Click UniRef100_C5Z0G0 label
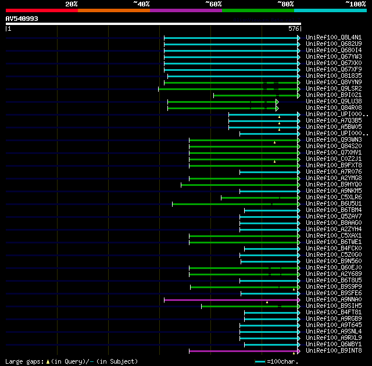Screen dimensions: 372x366 pyautogui.click(x=334, y=255)
